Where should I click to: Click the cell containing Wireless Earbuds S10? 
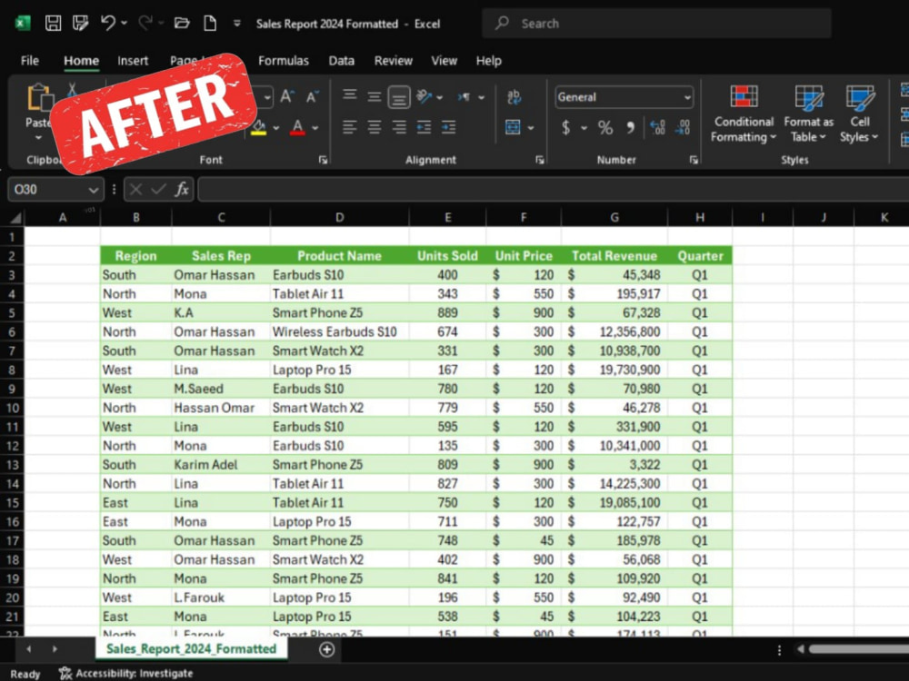point(339,331)
